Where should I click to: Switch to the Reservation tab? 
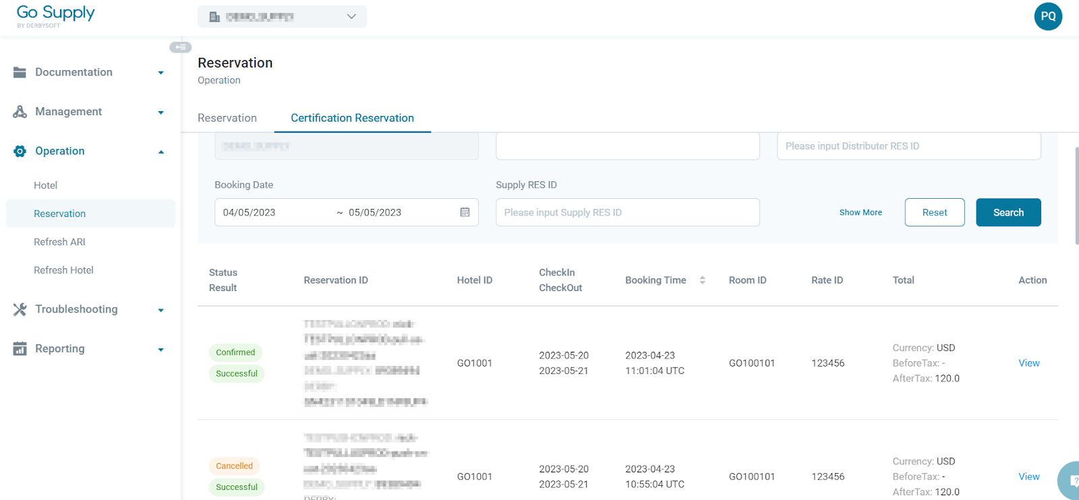point(227,118)
